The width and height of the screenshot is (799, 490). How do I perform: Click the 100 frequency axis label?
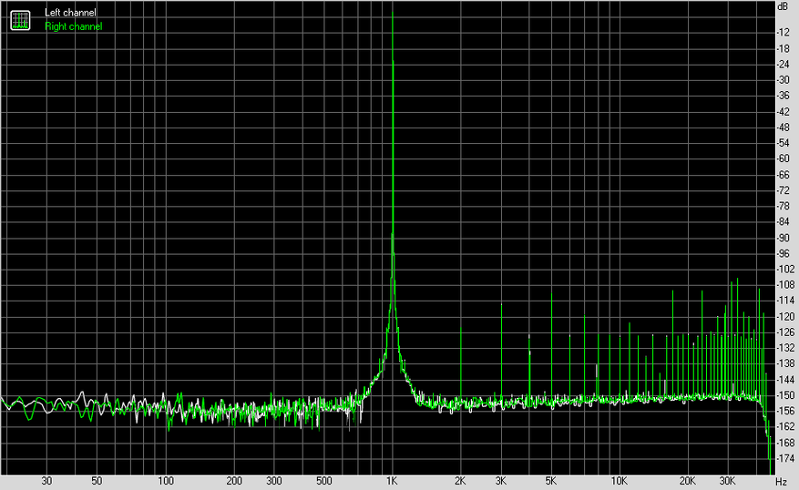pos(165,481)
